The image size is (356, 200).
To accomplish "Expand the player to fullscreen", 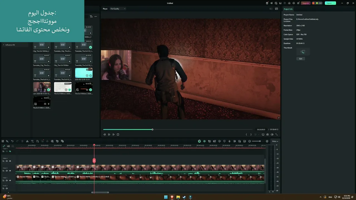I will coord(276,134).
